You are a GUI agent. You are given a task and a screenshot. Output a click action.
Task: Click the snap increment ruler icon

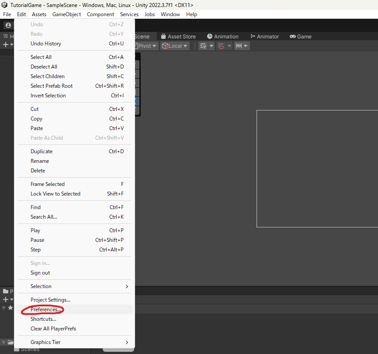pyautogui.click(x=239, y=46)
